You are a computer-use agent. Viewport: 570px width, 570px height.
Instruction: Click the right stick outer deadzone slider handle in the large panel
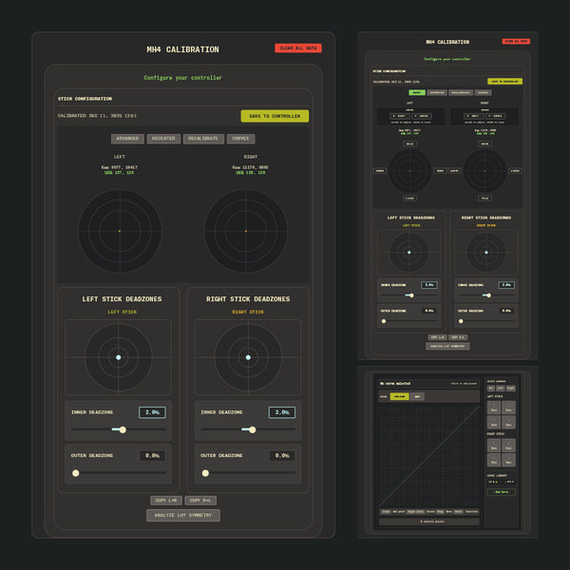[x=205, y=473]
